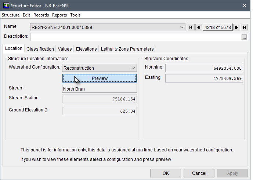Image resolution: width=271 pixels, height=180 pixels.
Task: Open the Name dropdown list
Action: (181, 27)
